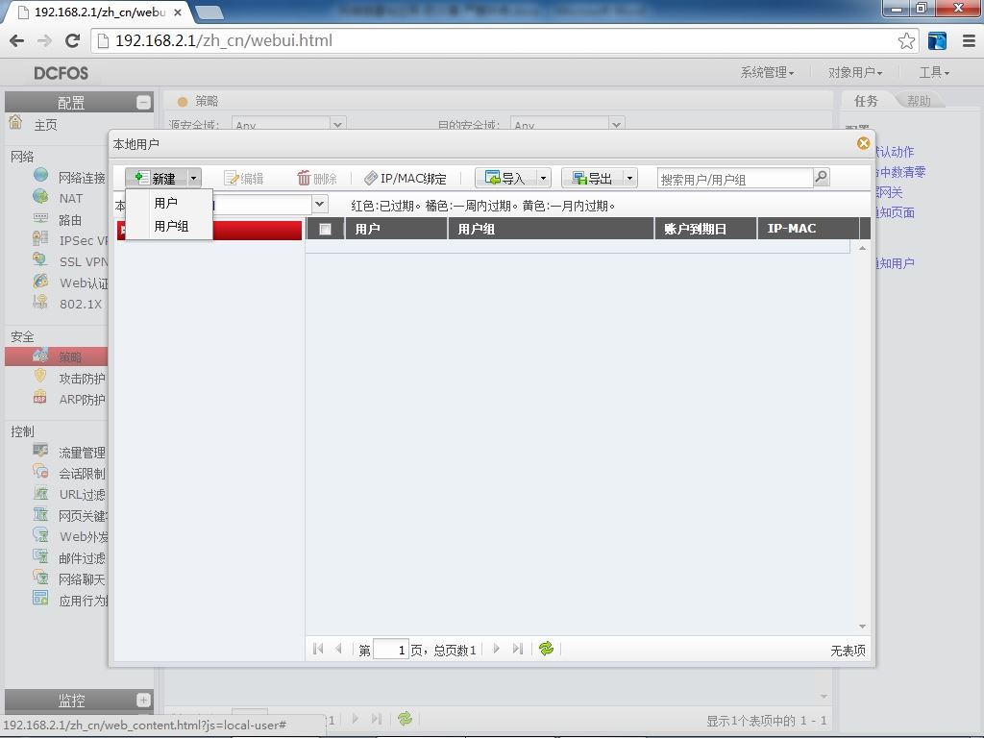This screenshot has width=984, height=738.
Task: Click the search magnifier icon
Action: pos(821,178)
